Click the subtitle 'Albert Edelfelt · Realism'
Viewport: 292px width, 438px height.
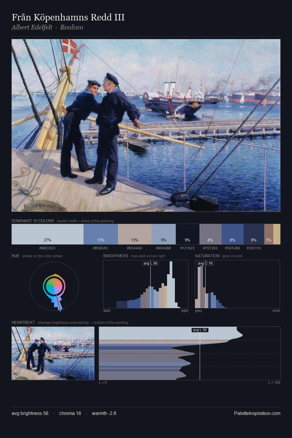(47, 27)
